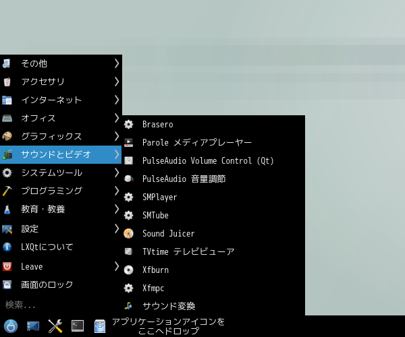The height and width of the screenshot is (337, 405).
Task: Focus the 検索... search field
Action: [x=61, y=305]
